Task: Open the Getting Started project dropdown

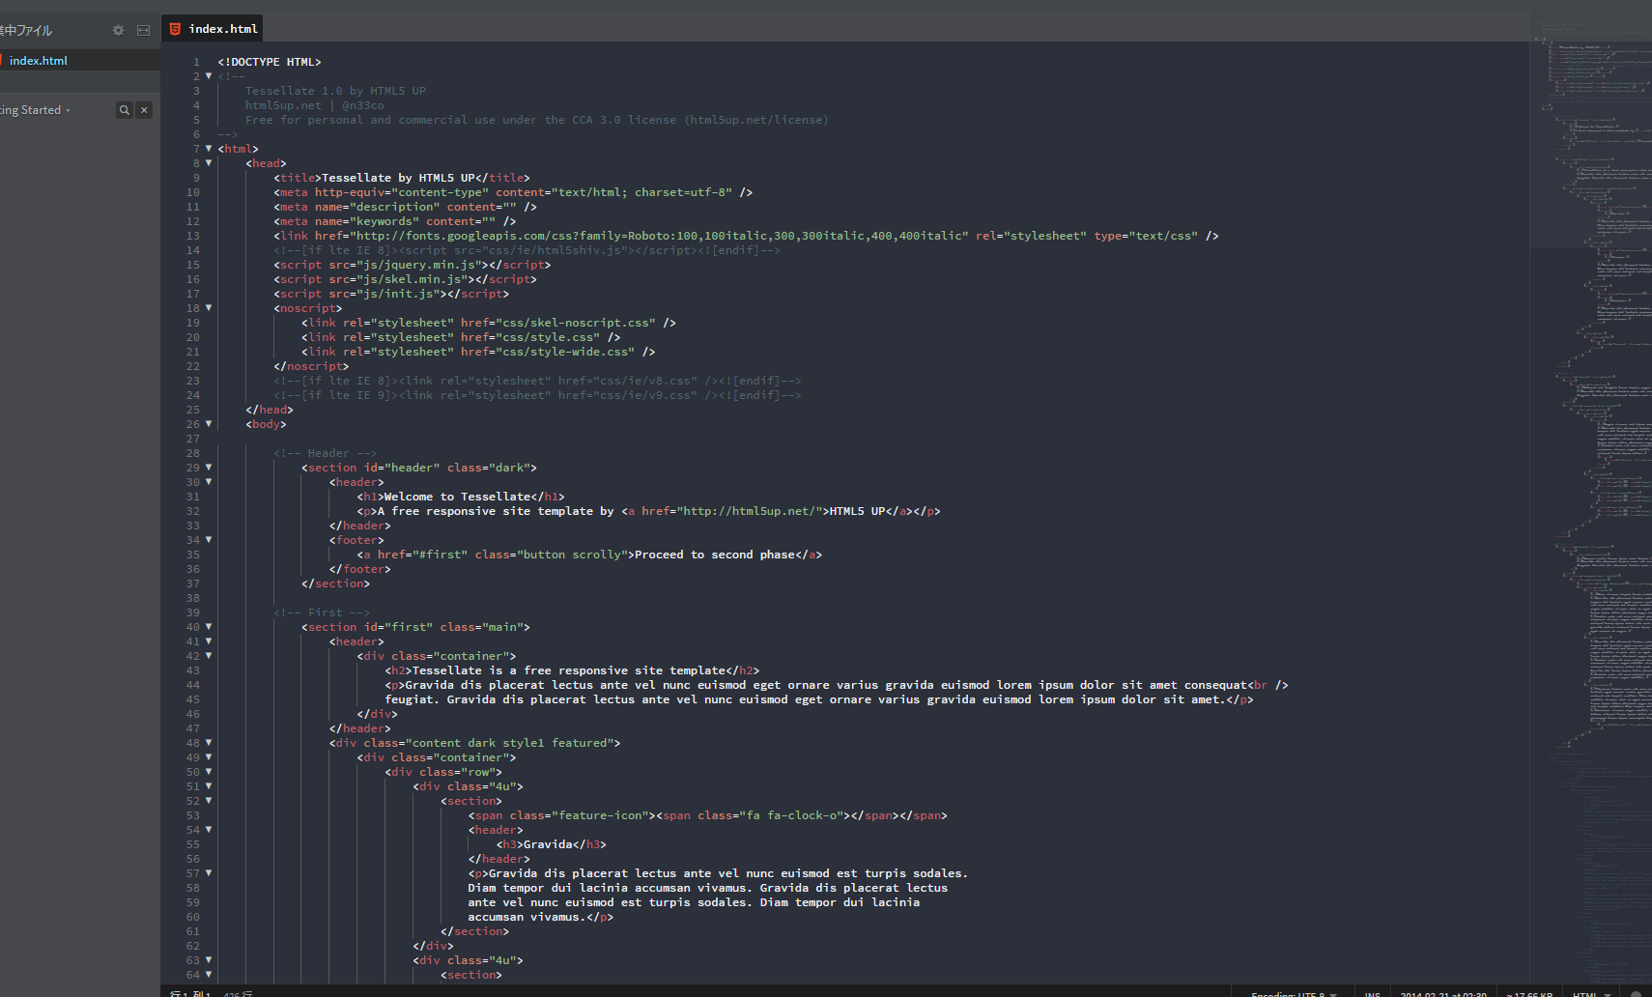Action: pos(35,110)
